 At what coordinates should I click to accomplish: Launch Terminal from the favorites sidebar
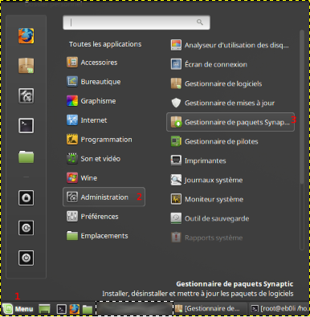coord(26,125)
